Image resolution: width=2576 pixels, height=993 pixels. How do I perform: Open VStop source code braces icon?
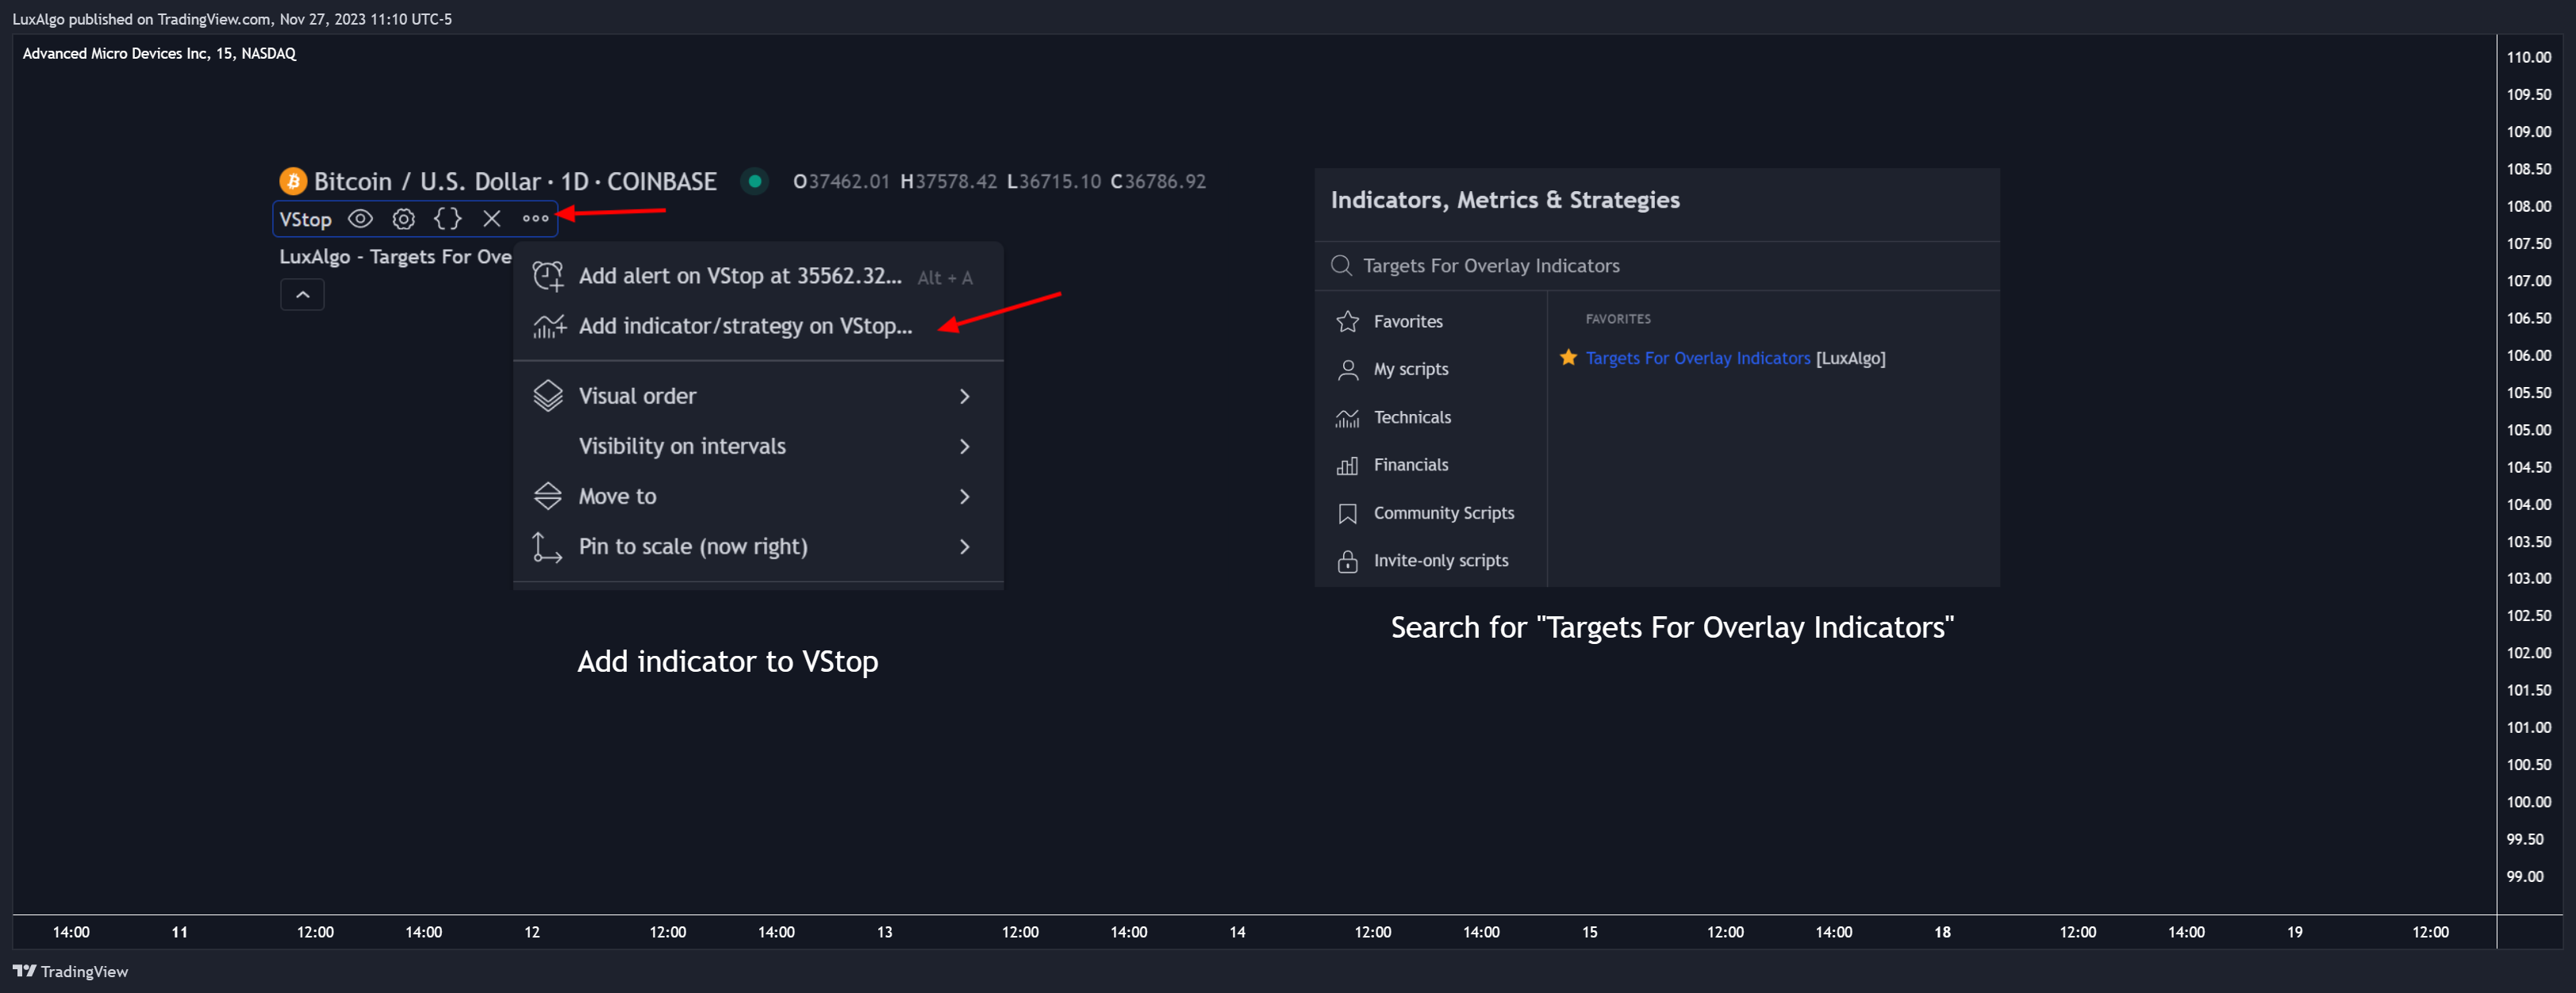pos(447,219)
